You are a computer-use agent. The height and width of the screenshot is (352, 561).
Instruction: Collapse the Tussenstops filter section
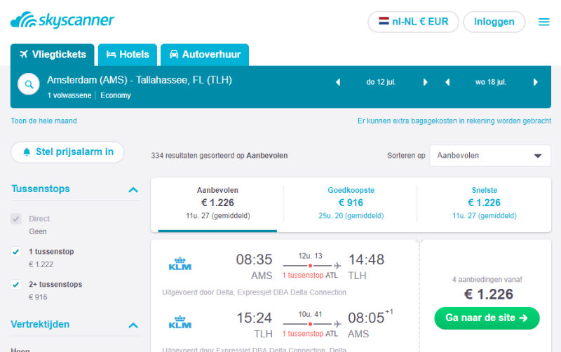[x=133, y=189]
